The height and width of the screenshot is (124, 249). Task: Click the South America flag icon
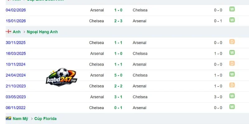8,118
